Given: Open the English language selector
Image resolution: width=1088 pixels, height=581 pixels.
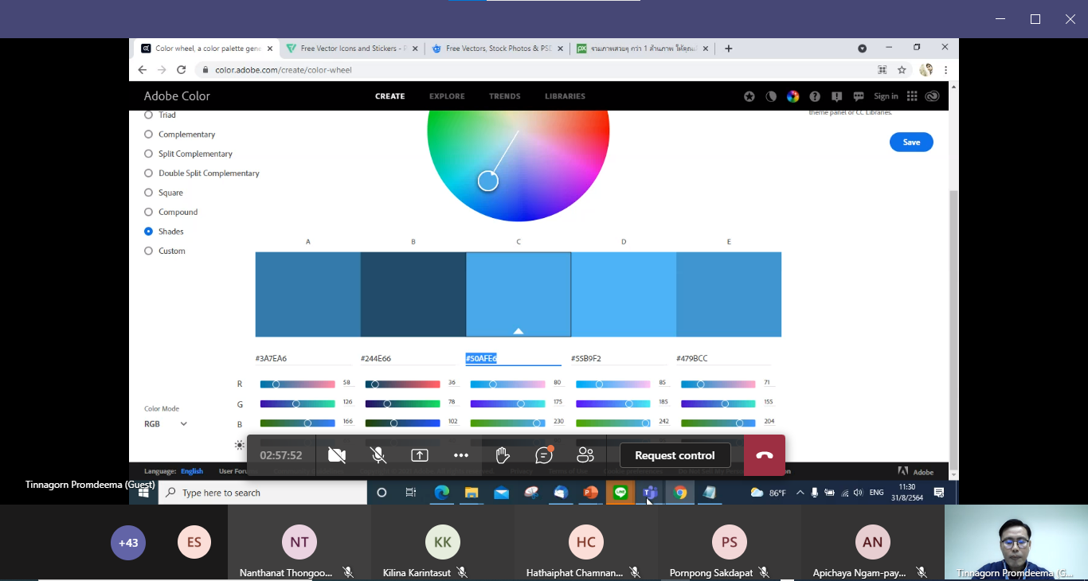Looking at the screenshot, I should [x=192, y=471].
